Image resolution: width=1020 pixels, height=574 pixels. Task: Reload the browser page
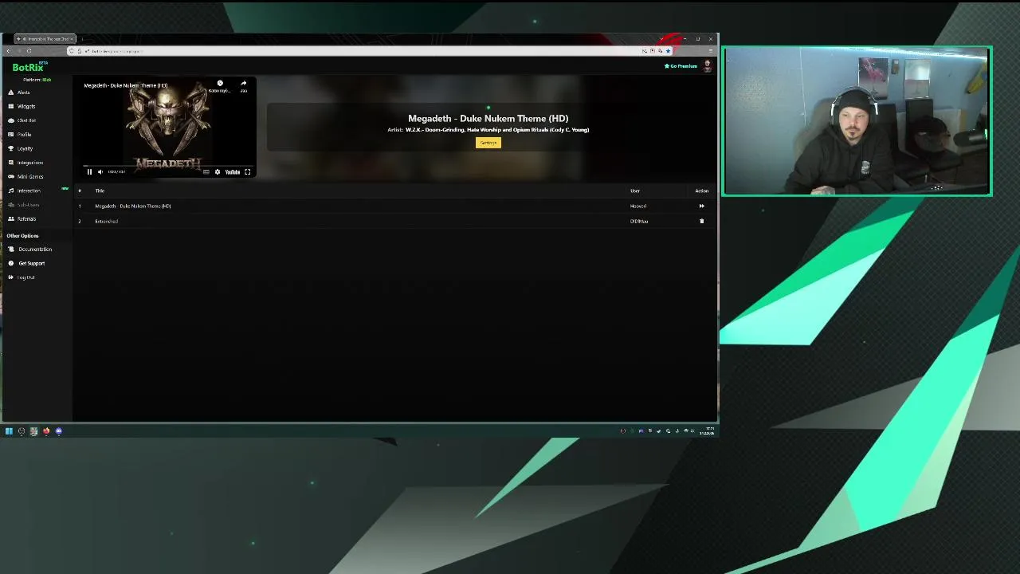coord(29,51)
